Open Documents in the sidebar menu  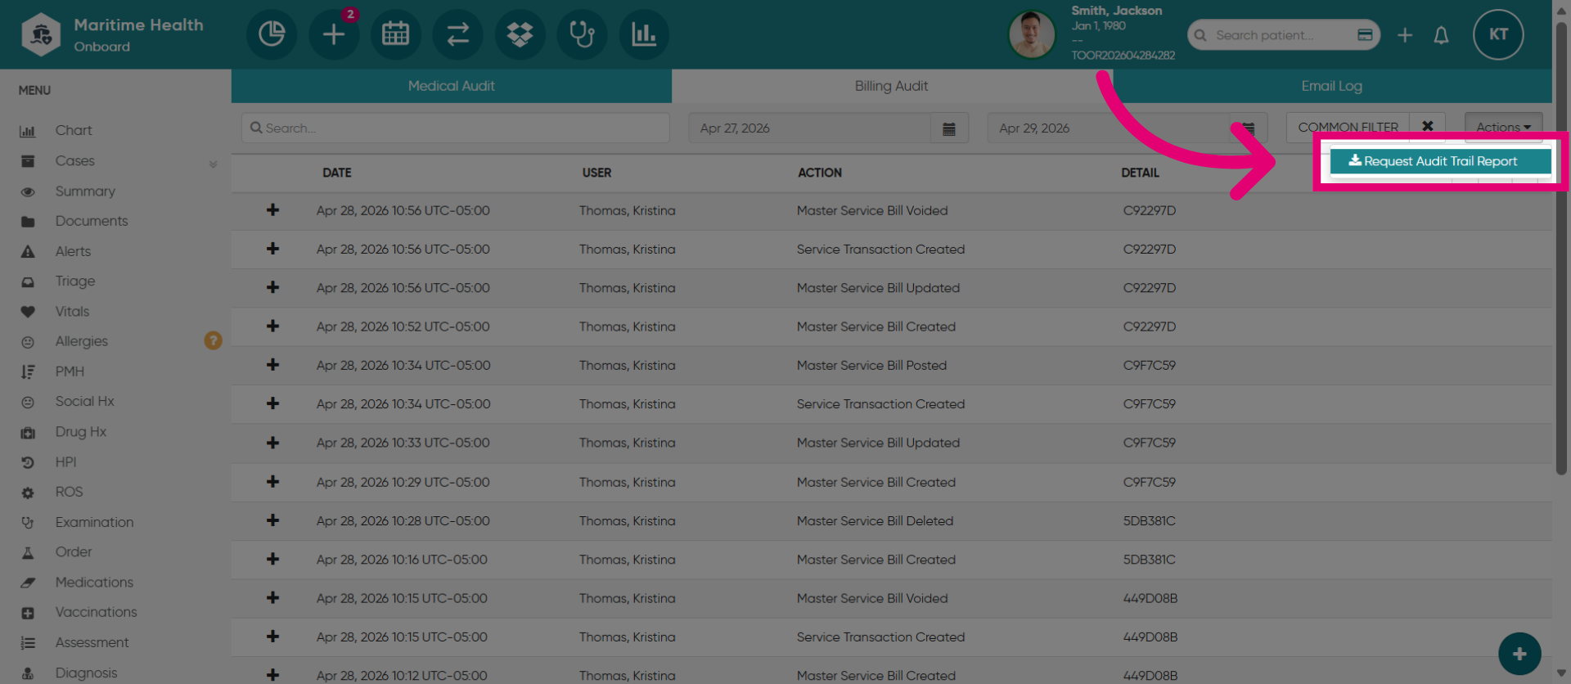tap(92, 221)
